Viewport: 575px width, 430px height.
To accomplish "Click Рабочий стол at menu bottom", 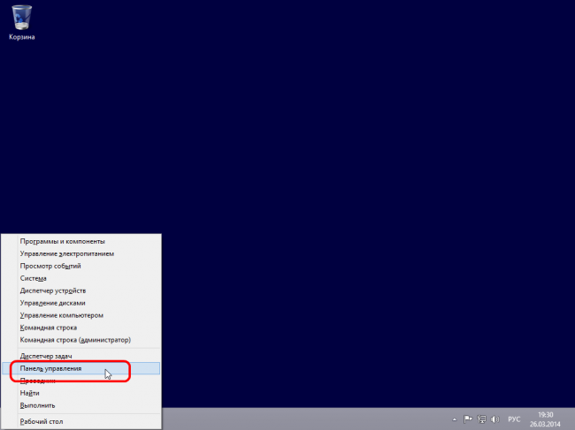I will pyautogui.click(x=42, y=421).
